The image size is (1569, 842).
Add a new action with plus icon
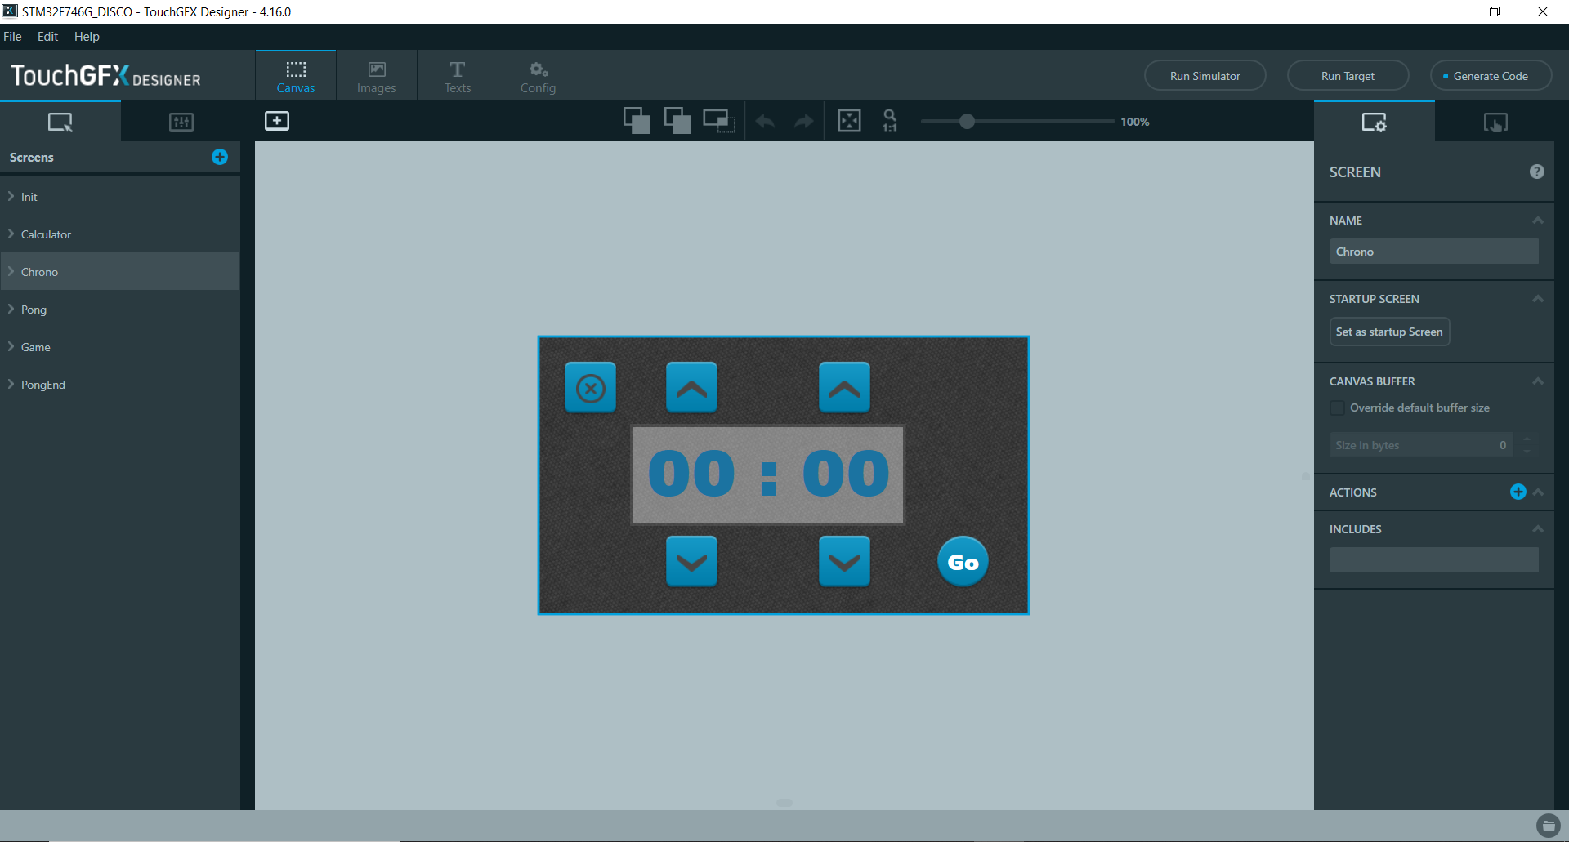point(1518,492)
